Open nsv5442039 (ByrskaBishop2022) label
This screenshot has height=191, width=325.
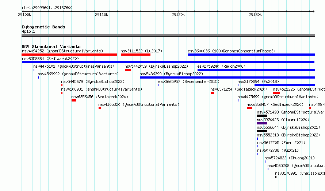pyautogui.click(x=156, y=66)
